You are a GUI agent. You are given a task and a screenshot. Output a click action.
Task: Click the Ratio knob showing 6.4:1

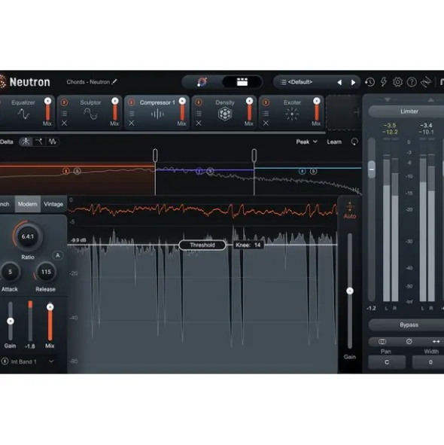28,236
